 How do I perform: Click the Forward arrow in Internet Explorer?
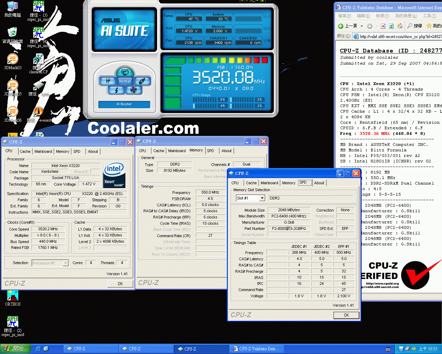tap(369, 26)
